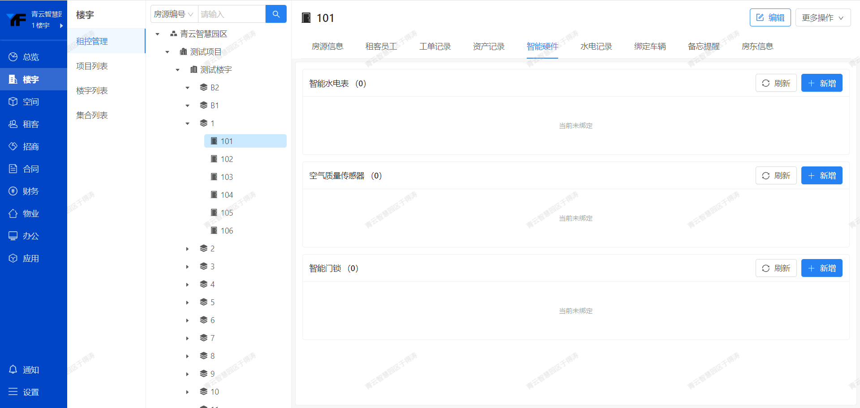Viewport: 860px width, 408px height.
Task: Switch to the 房源信息 tab
Action: (327, 47)
